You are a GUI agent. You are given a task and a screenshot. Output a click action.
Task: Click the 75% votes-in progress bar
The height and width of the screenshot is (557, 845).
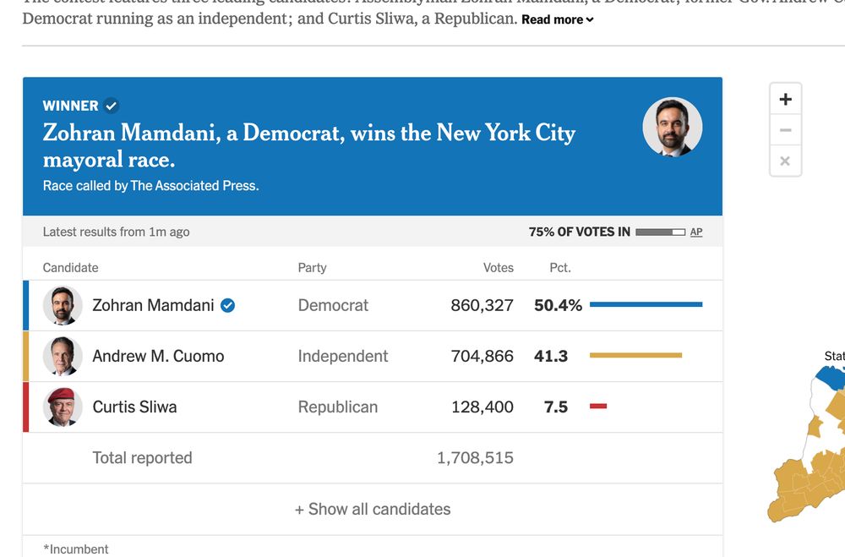coord(660,232)
